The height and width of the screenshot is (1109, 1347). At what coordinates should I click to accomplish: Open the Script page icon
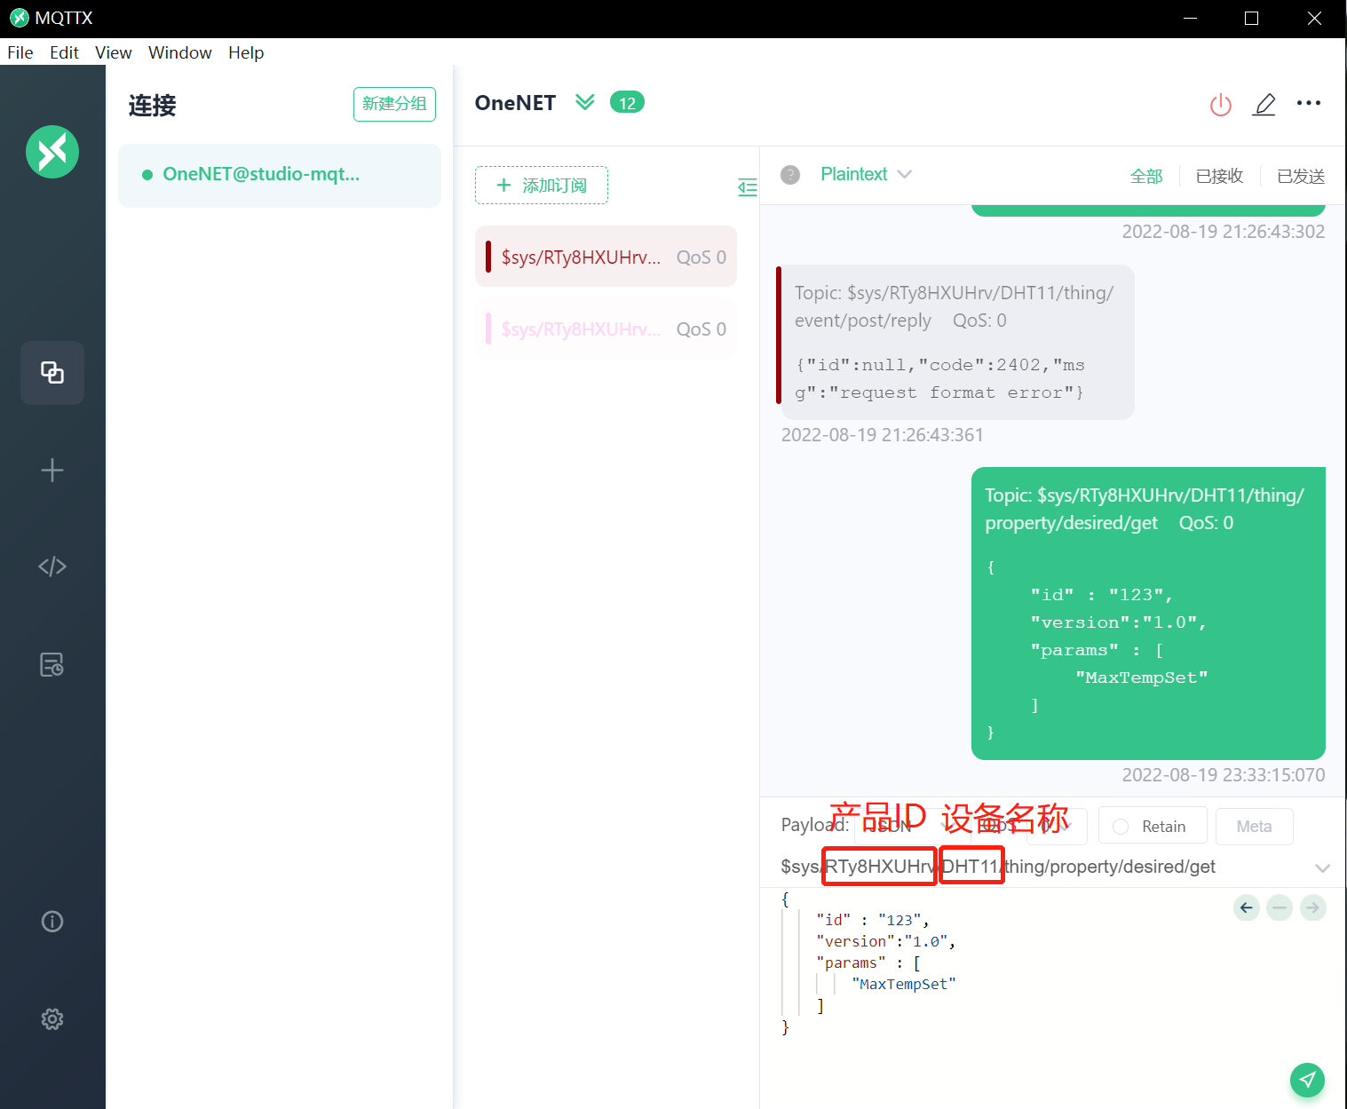tap(52, 566)
